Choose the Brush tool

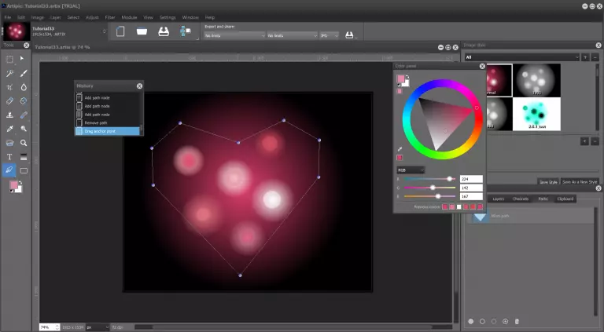pos(24,73)
